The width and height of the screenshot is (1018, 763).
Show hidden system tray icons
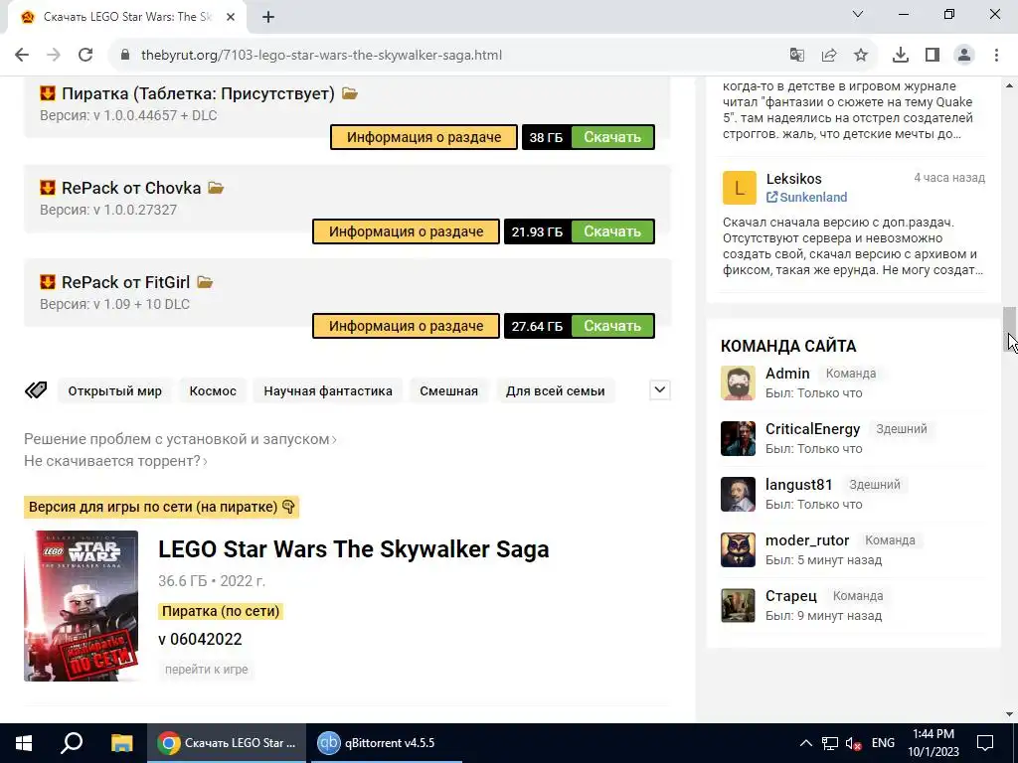point(805,743)
